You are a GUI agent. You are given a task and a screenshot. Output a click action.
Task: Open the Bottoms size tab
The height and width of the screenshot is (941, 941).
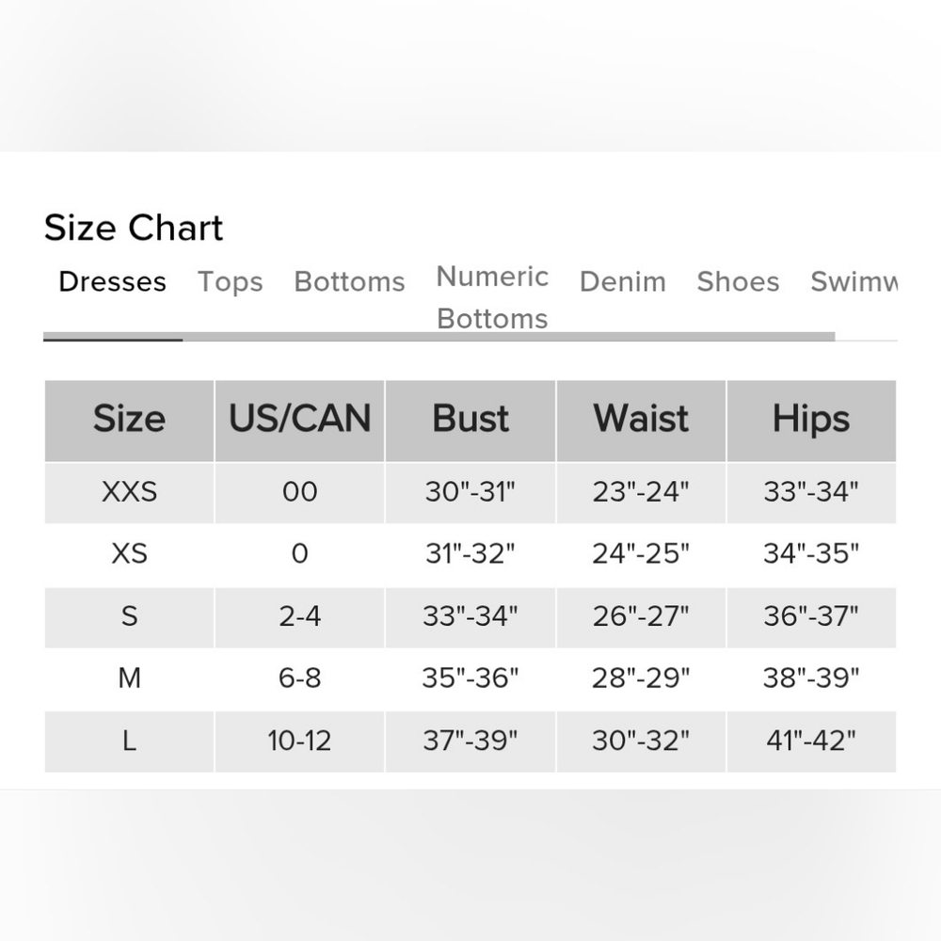(x=349, y=281)
